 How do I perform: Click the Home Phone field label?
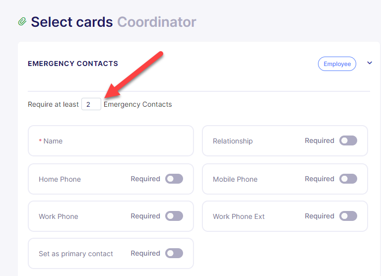(60, 179)
